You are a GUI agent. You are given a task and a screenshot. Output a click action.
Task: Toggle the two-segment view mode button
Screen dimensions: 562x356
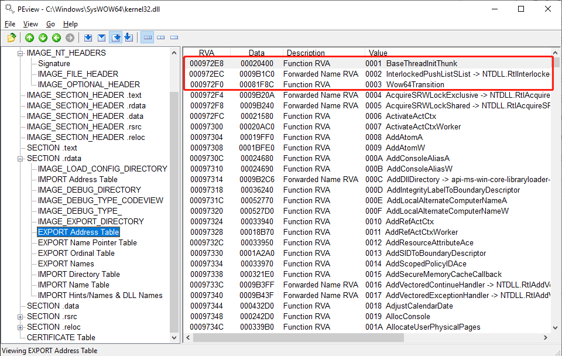[161, 38]
